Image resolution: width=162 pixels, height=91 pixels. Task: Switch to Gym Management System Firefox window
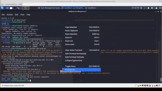click(49, 8)
